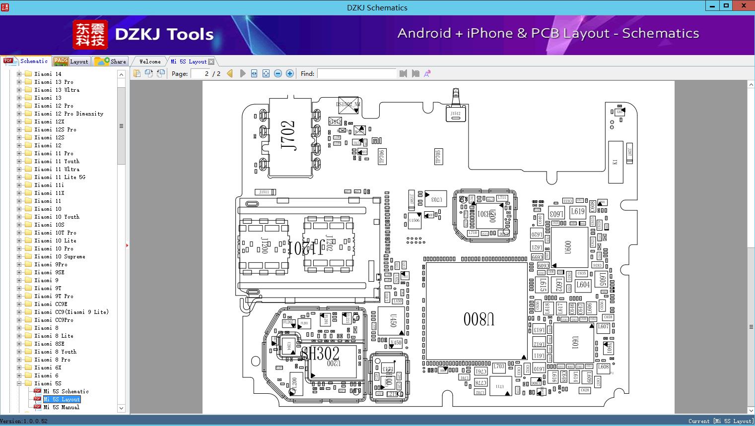Click the find previous icon
Image resolution: width=755 pixels, height=426 pixels.
pyautogui.click(x=403, y=73)
